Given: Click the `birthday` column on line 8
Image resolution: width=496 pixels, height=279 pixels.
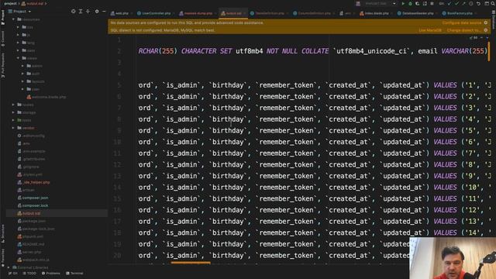Looking at the screenshot, I should tap(228, 119).
